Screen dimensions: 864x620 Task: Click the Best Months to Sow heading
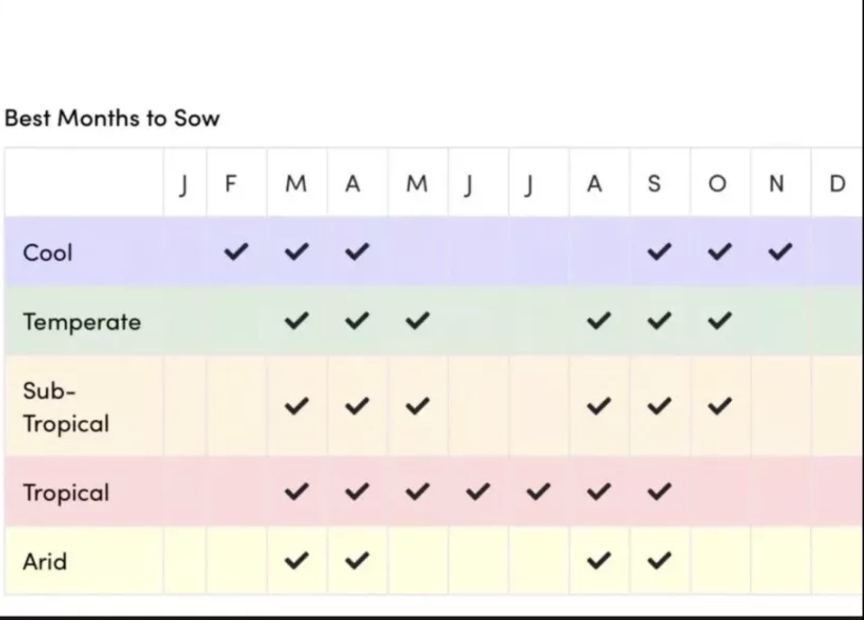(112, 118)
